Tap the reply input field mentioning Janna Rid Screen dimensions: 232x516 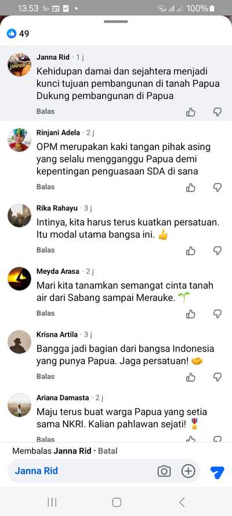tap(82, 471)
